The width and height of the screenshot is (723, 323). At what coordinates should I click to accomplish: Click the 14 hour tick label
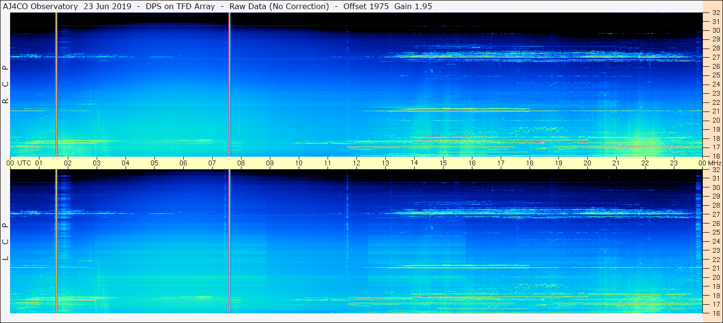(414, 163)
